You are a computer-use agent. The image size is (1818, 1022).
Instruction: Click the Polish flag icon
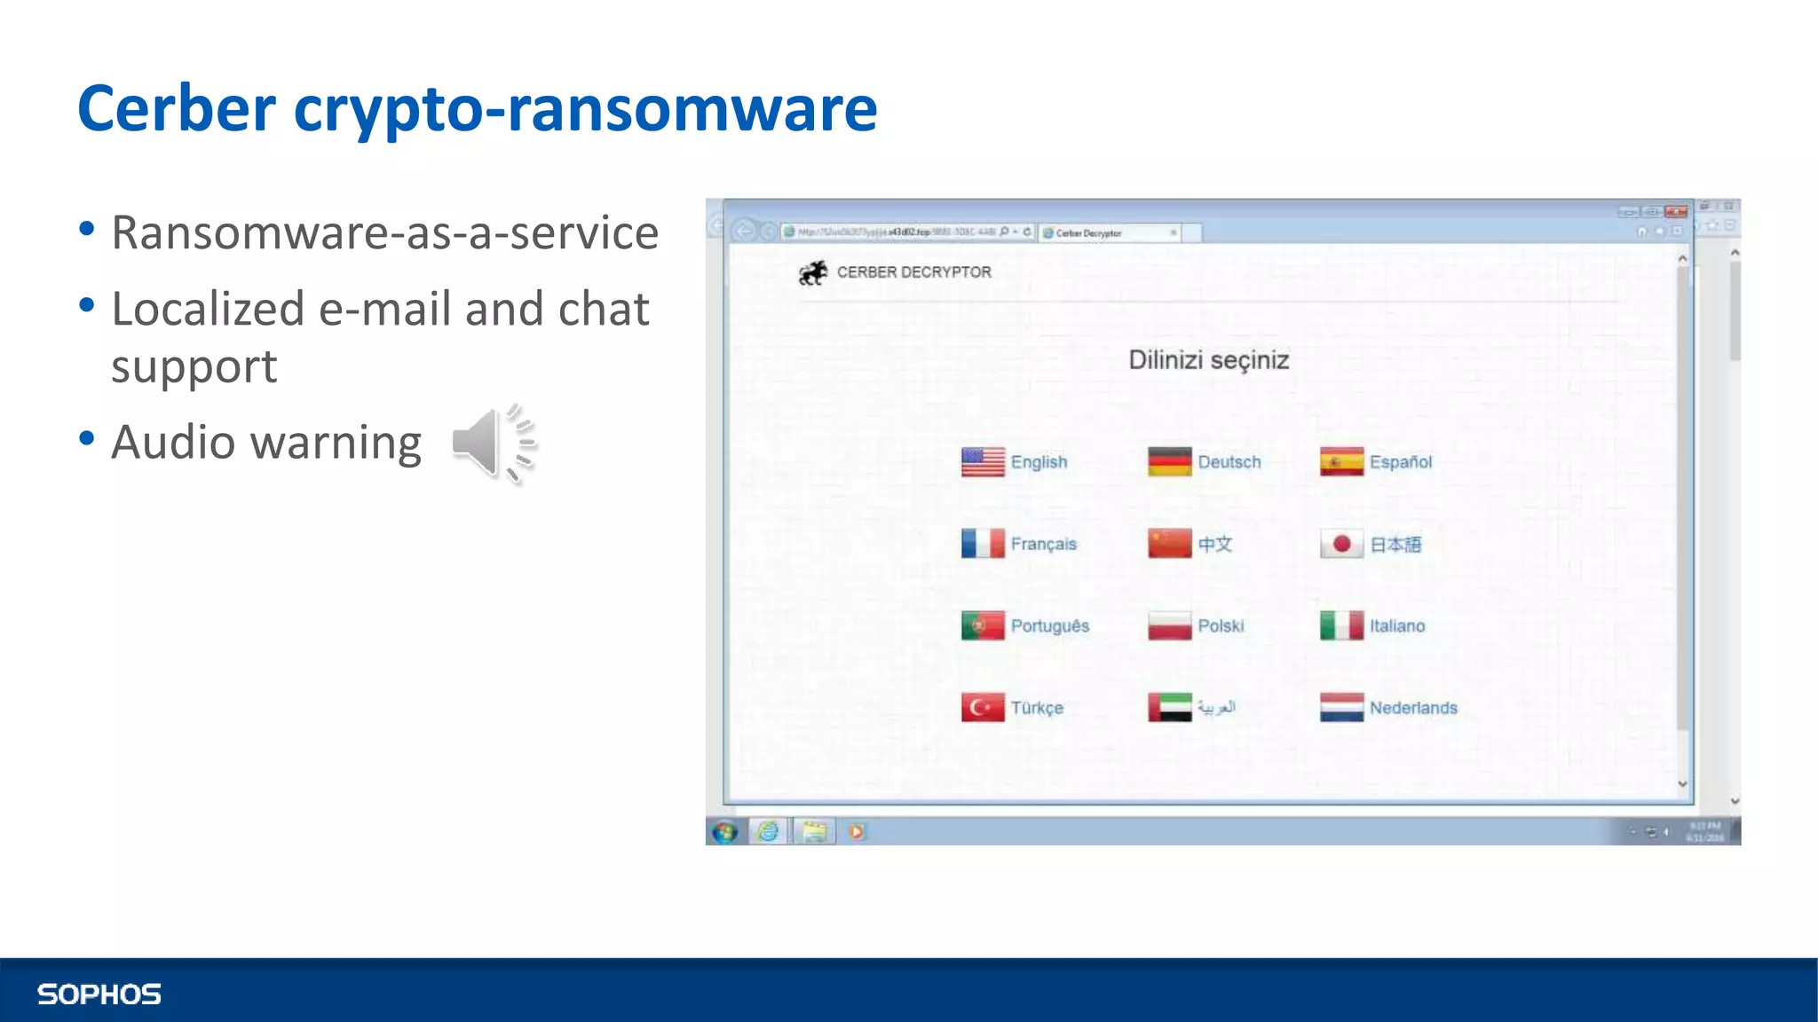click(x=1169, y=625)
